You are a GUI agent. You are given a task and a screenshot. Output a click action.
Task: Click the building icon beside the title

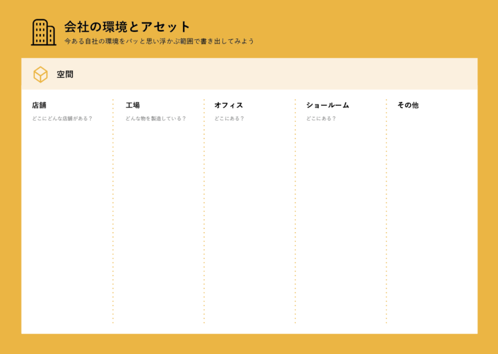coord(43,32)
